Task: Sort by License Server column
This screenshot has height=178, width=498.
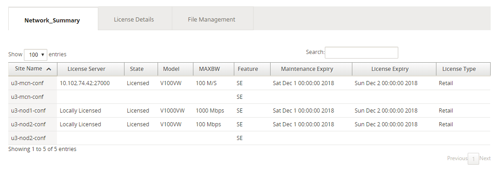Action: pyautogui.click(x=91, y=69)
